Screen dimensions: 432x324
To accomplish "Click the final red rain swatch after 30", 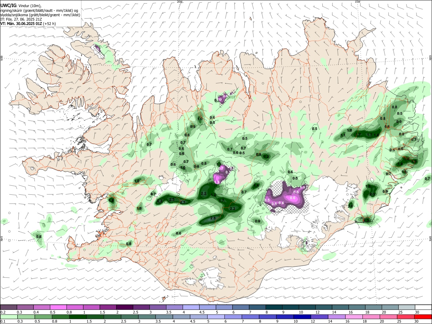I will tap(423, 317).
